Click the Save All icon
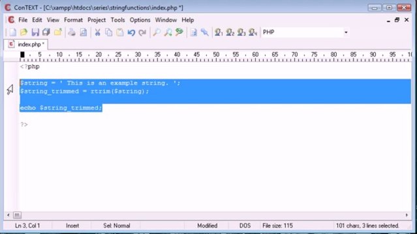 click(46, 32)
